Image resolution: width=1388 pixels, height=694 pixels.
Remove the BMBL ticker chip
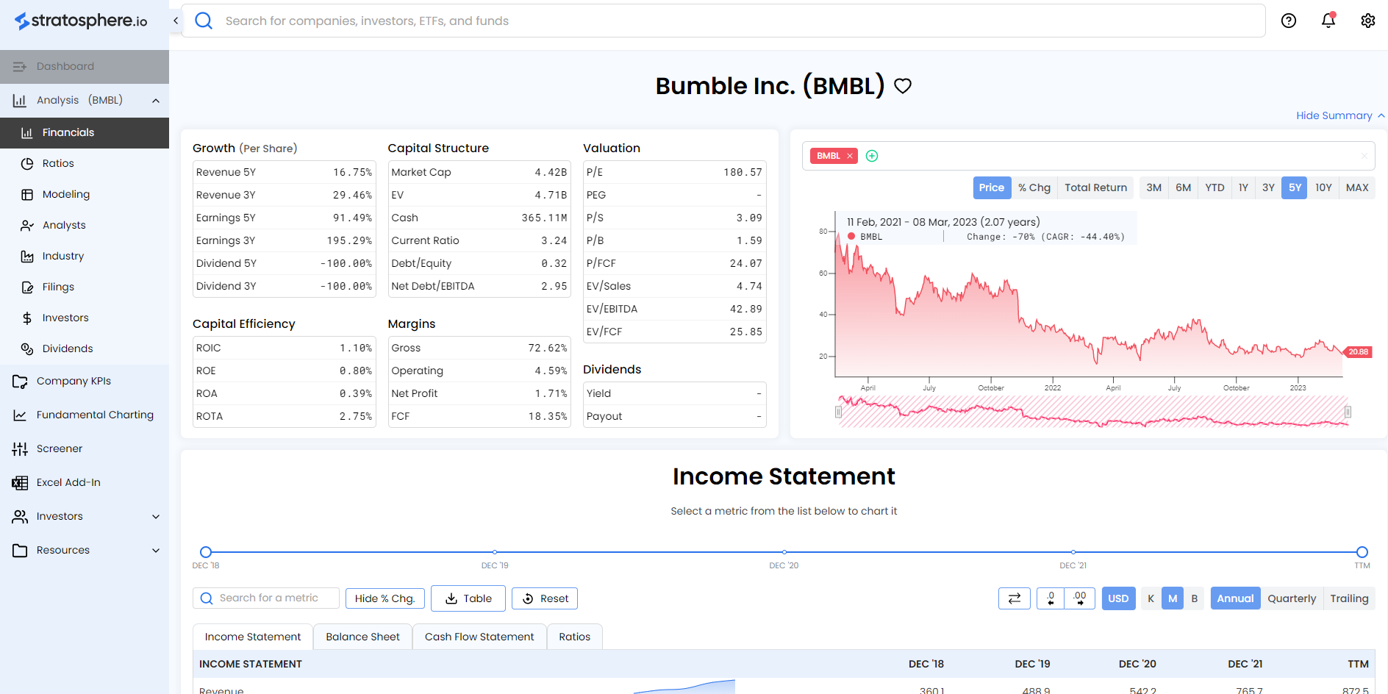(x=850, y=156)
